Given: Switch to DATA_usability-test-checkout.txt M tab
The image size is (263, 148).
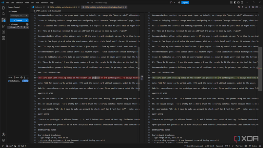Looking at the screenshot, I should click(x=62, y=7).
